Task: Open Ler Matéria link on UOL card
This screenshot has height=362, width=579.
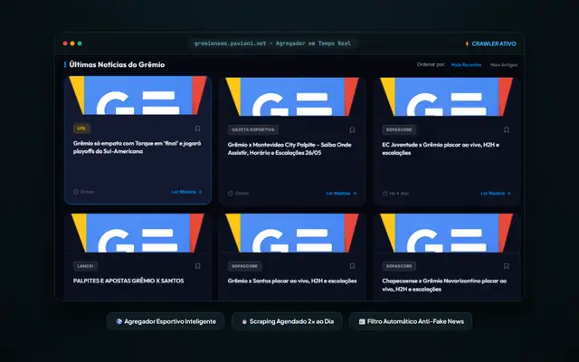Action: (187, 192)
